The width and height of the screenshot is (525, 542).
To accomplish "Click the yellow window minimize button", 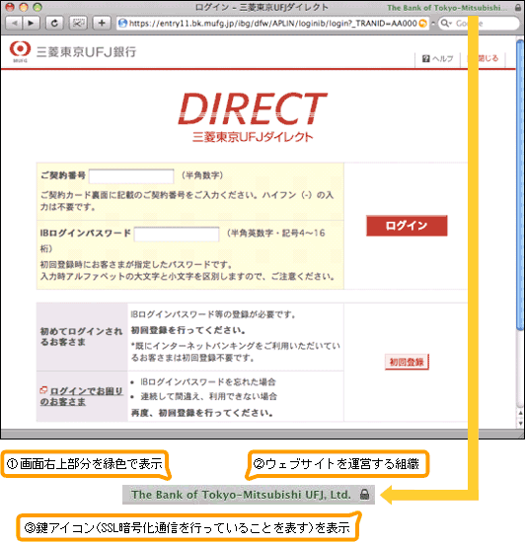I will pyautogui.click(x=24, y=7).
